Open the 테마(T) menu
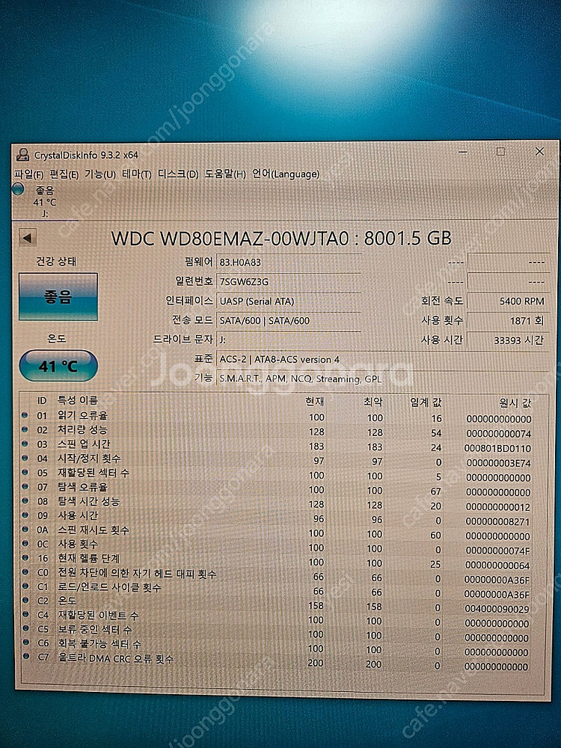Screen dimensions: 561x748 (x=137, y=174)
